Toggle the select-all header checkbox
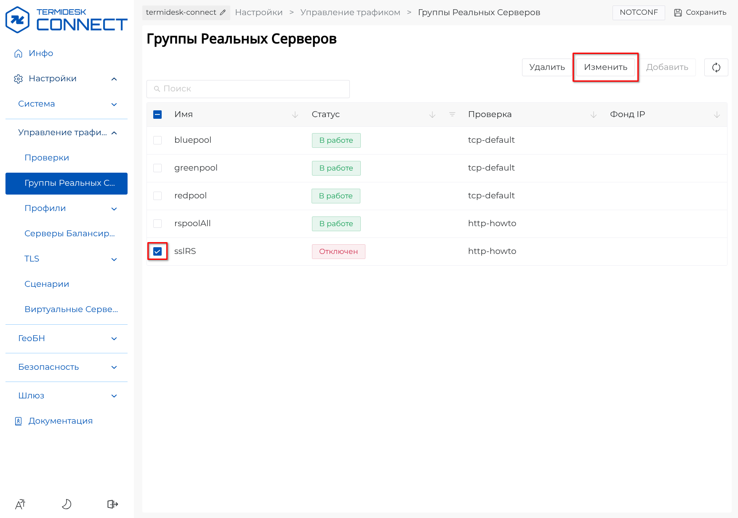The height and width of the screenshot is (518, 738). (x=157, y=115)
